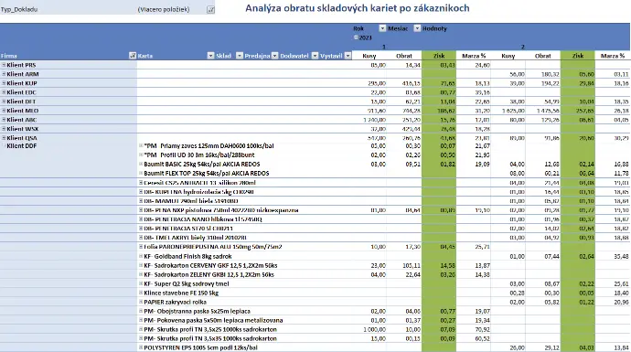Select the Kusy header under month 1

369,56
